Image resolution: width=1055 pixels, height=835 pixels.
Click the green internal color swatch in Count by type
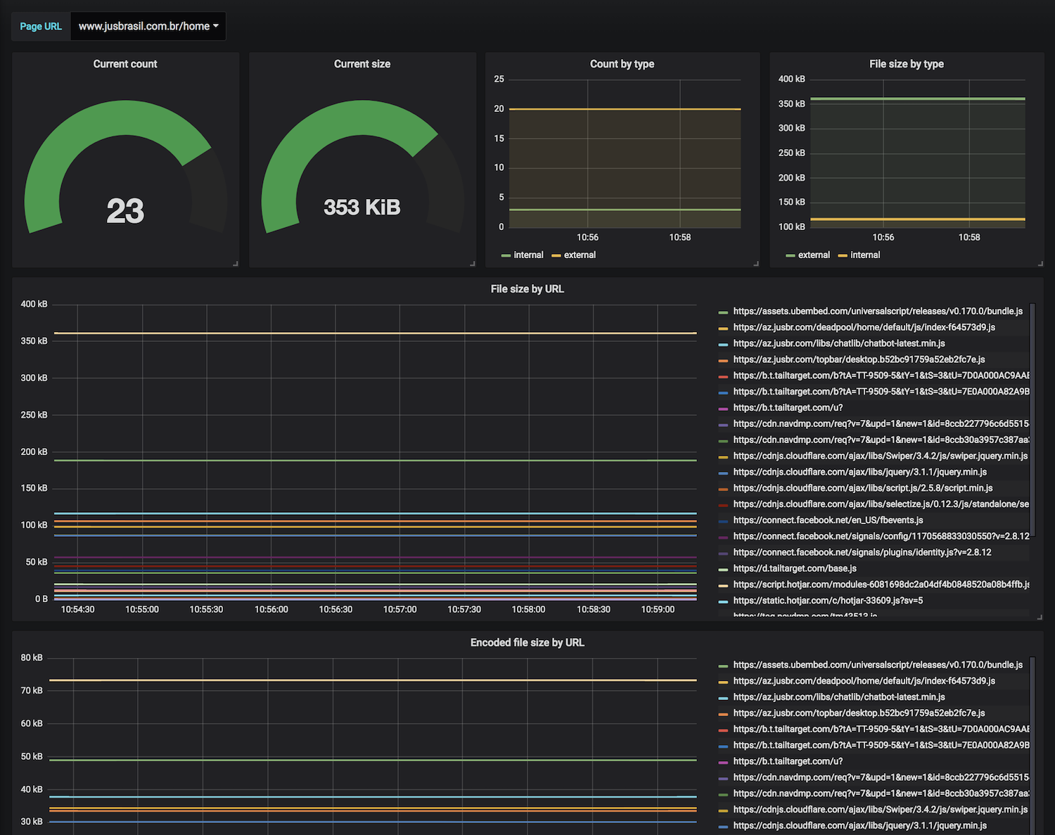click(506, 256)
